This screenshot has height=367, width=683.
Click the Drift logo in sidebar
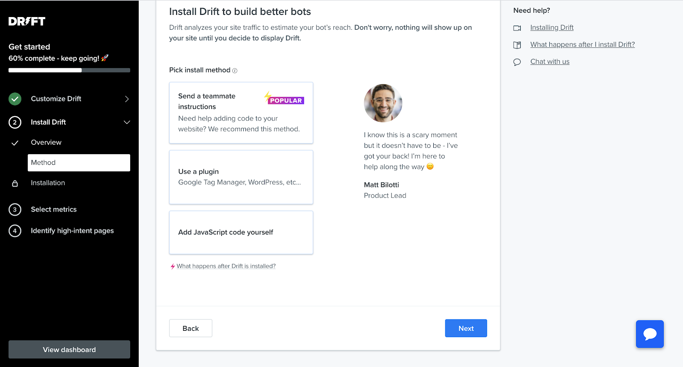click(27, 21)
